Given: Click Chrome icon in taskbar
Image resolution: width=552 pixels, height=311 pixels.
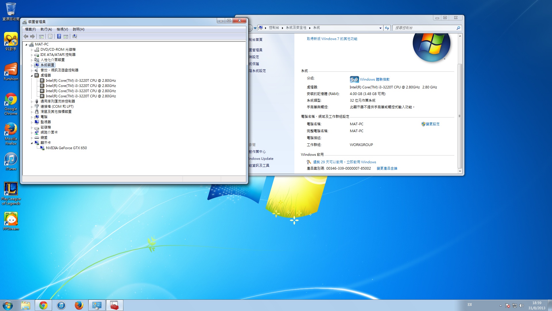Looking at the screenshot, I should (x=43, y=305).
